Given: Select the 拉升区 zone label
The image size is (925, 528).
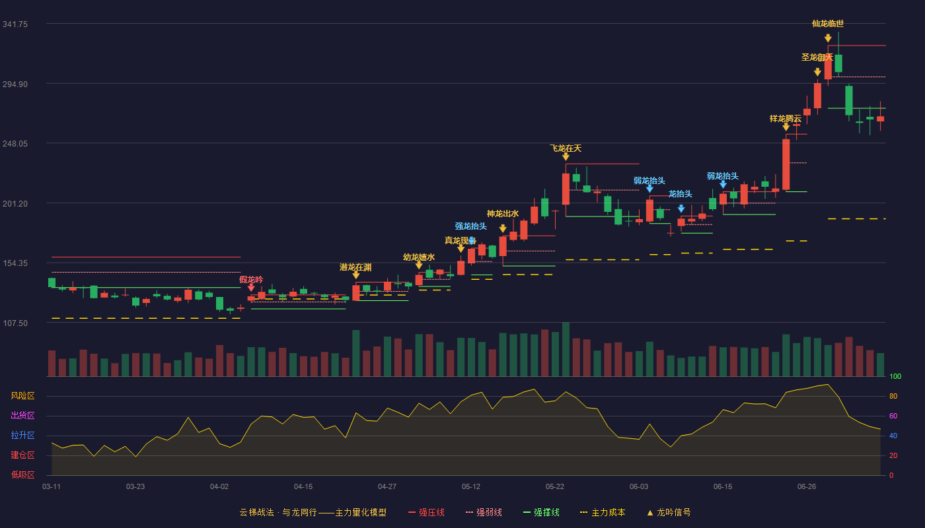Looking at the screenshot, I should coord(22,436).
